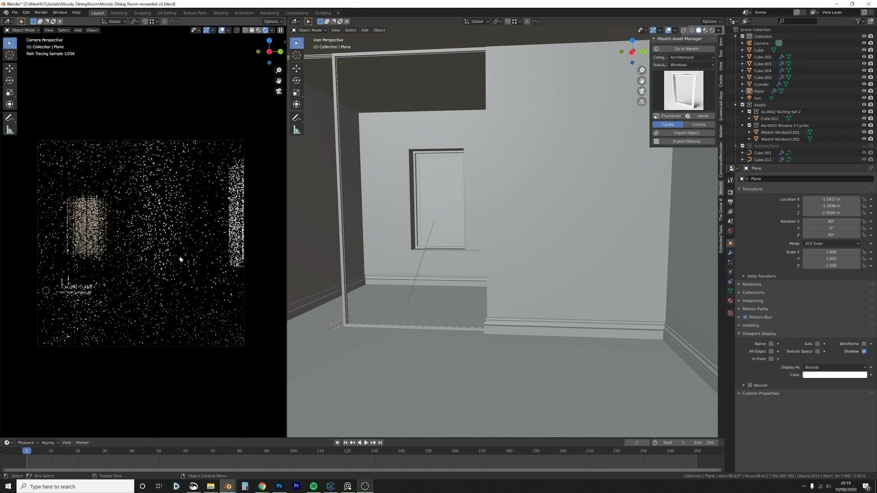The width and height of the screenshot is (877, 493).
Task: Select the Measure tool in User Perspective viewport
Action: click(296, 130)
